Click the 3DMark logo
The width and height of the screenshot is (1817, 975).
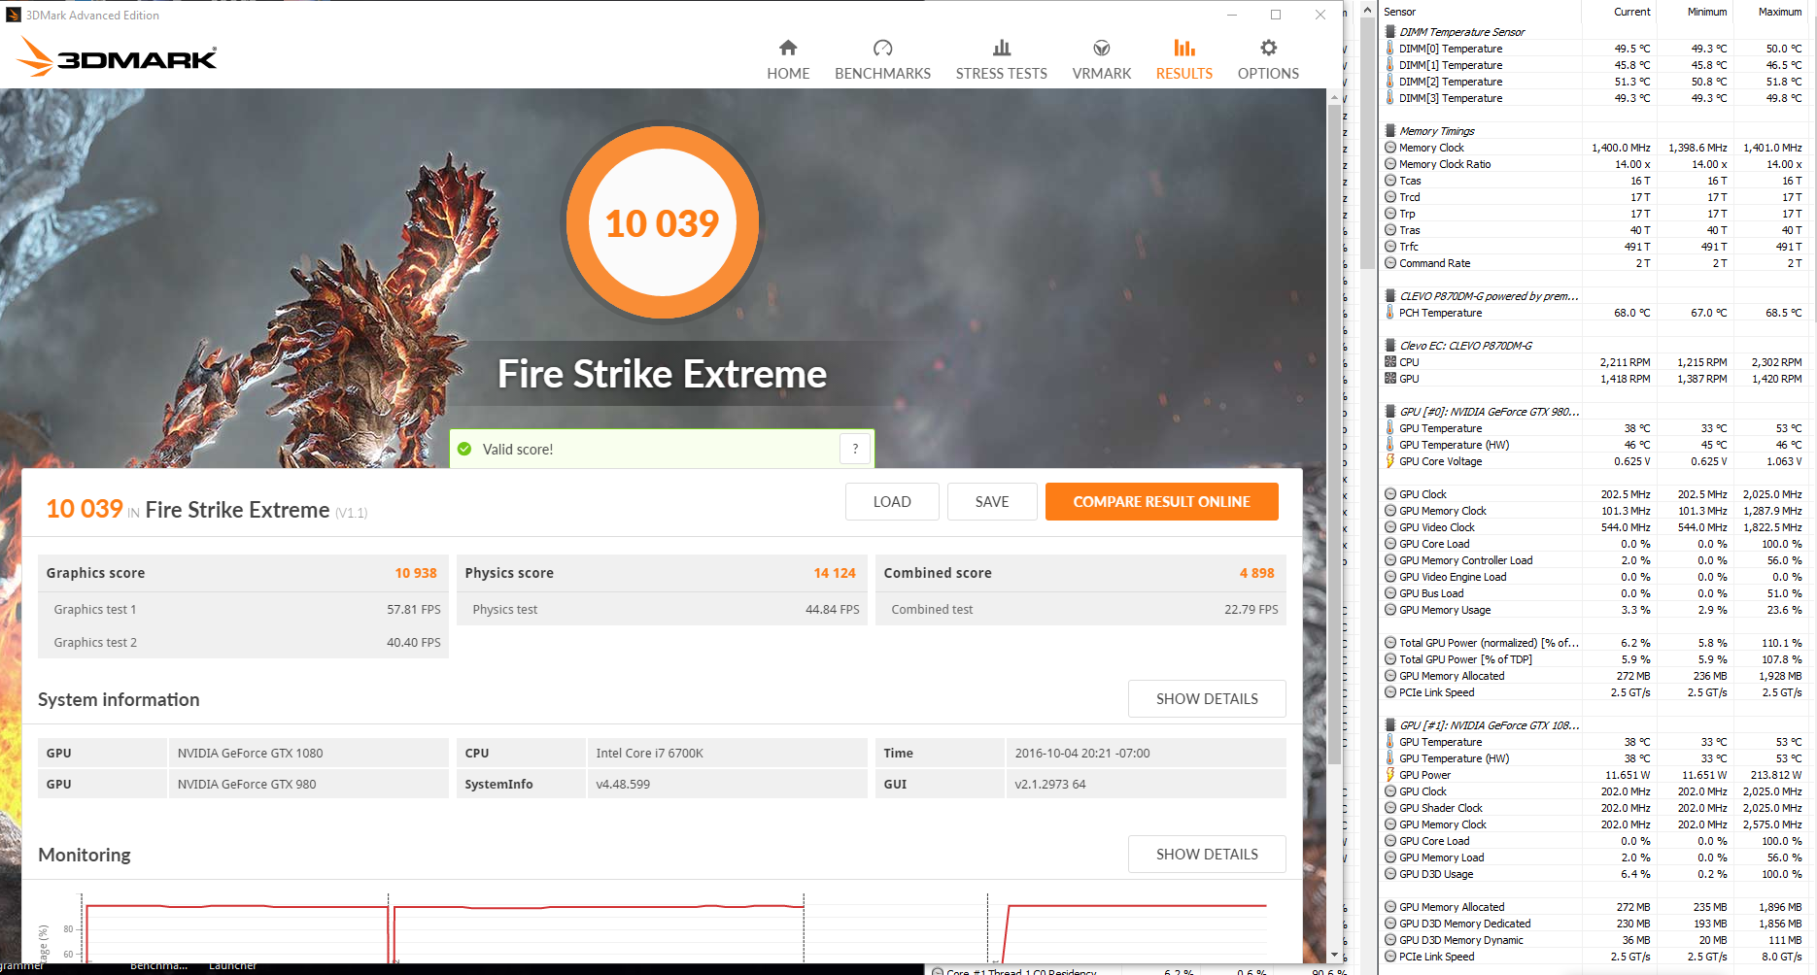117,57
